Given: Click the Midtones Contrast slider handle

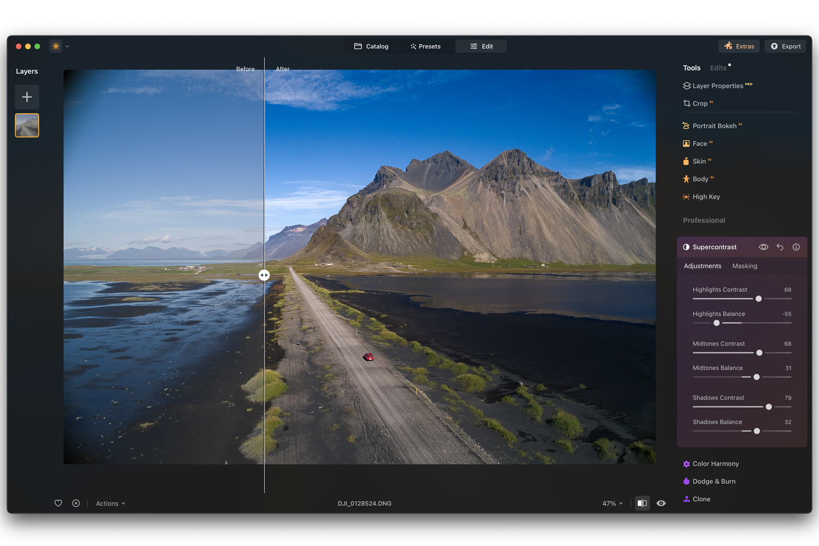Looking at the screenshot, I should pyautogui.click(x=759, y=353).
